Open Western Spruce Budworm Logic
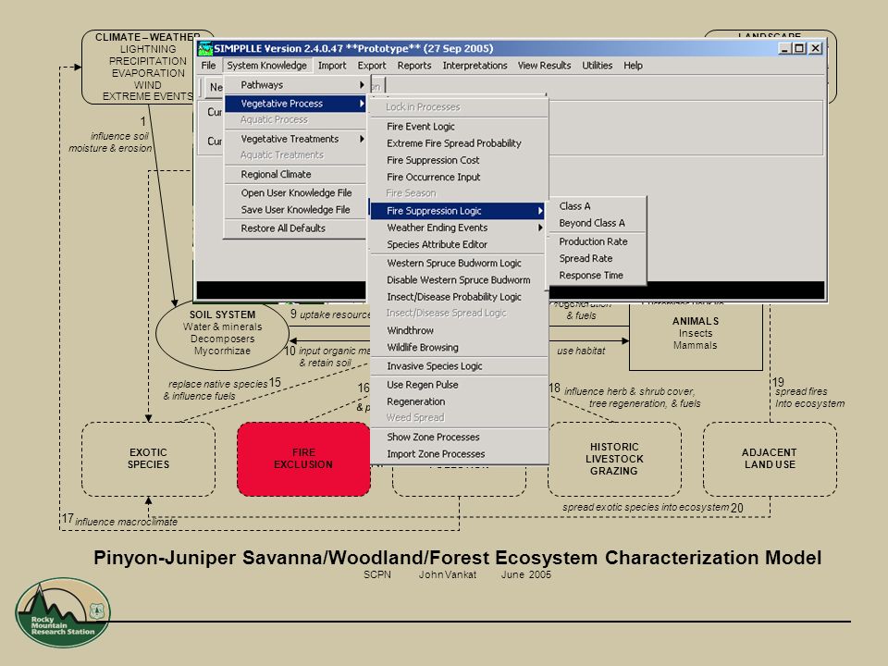The image size is (888, 666). pos(458,264)
